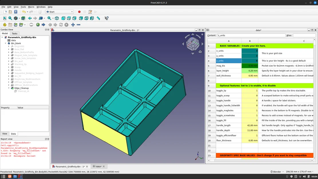The height and width of the screenshot is (179, 318).
Task: Open the workbench selector showing Start
Action: (59, 12)
